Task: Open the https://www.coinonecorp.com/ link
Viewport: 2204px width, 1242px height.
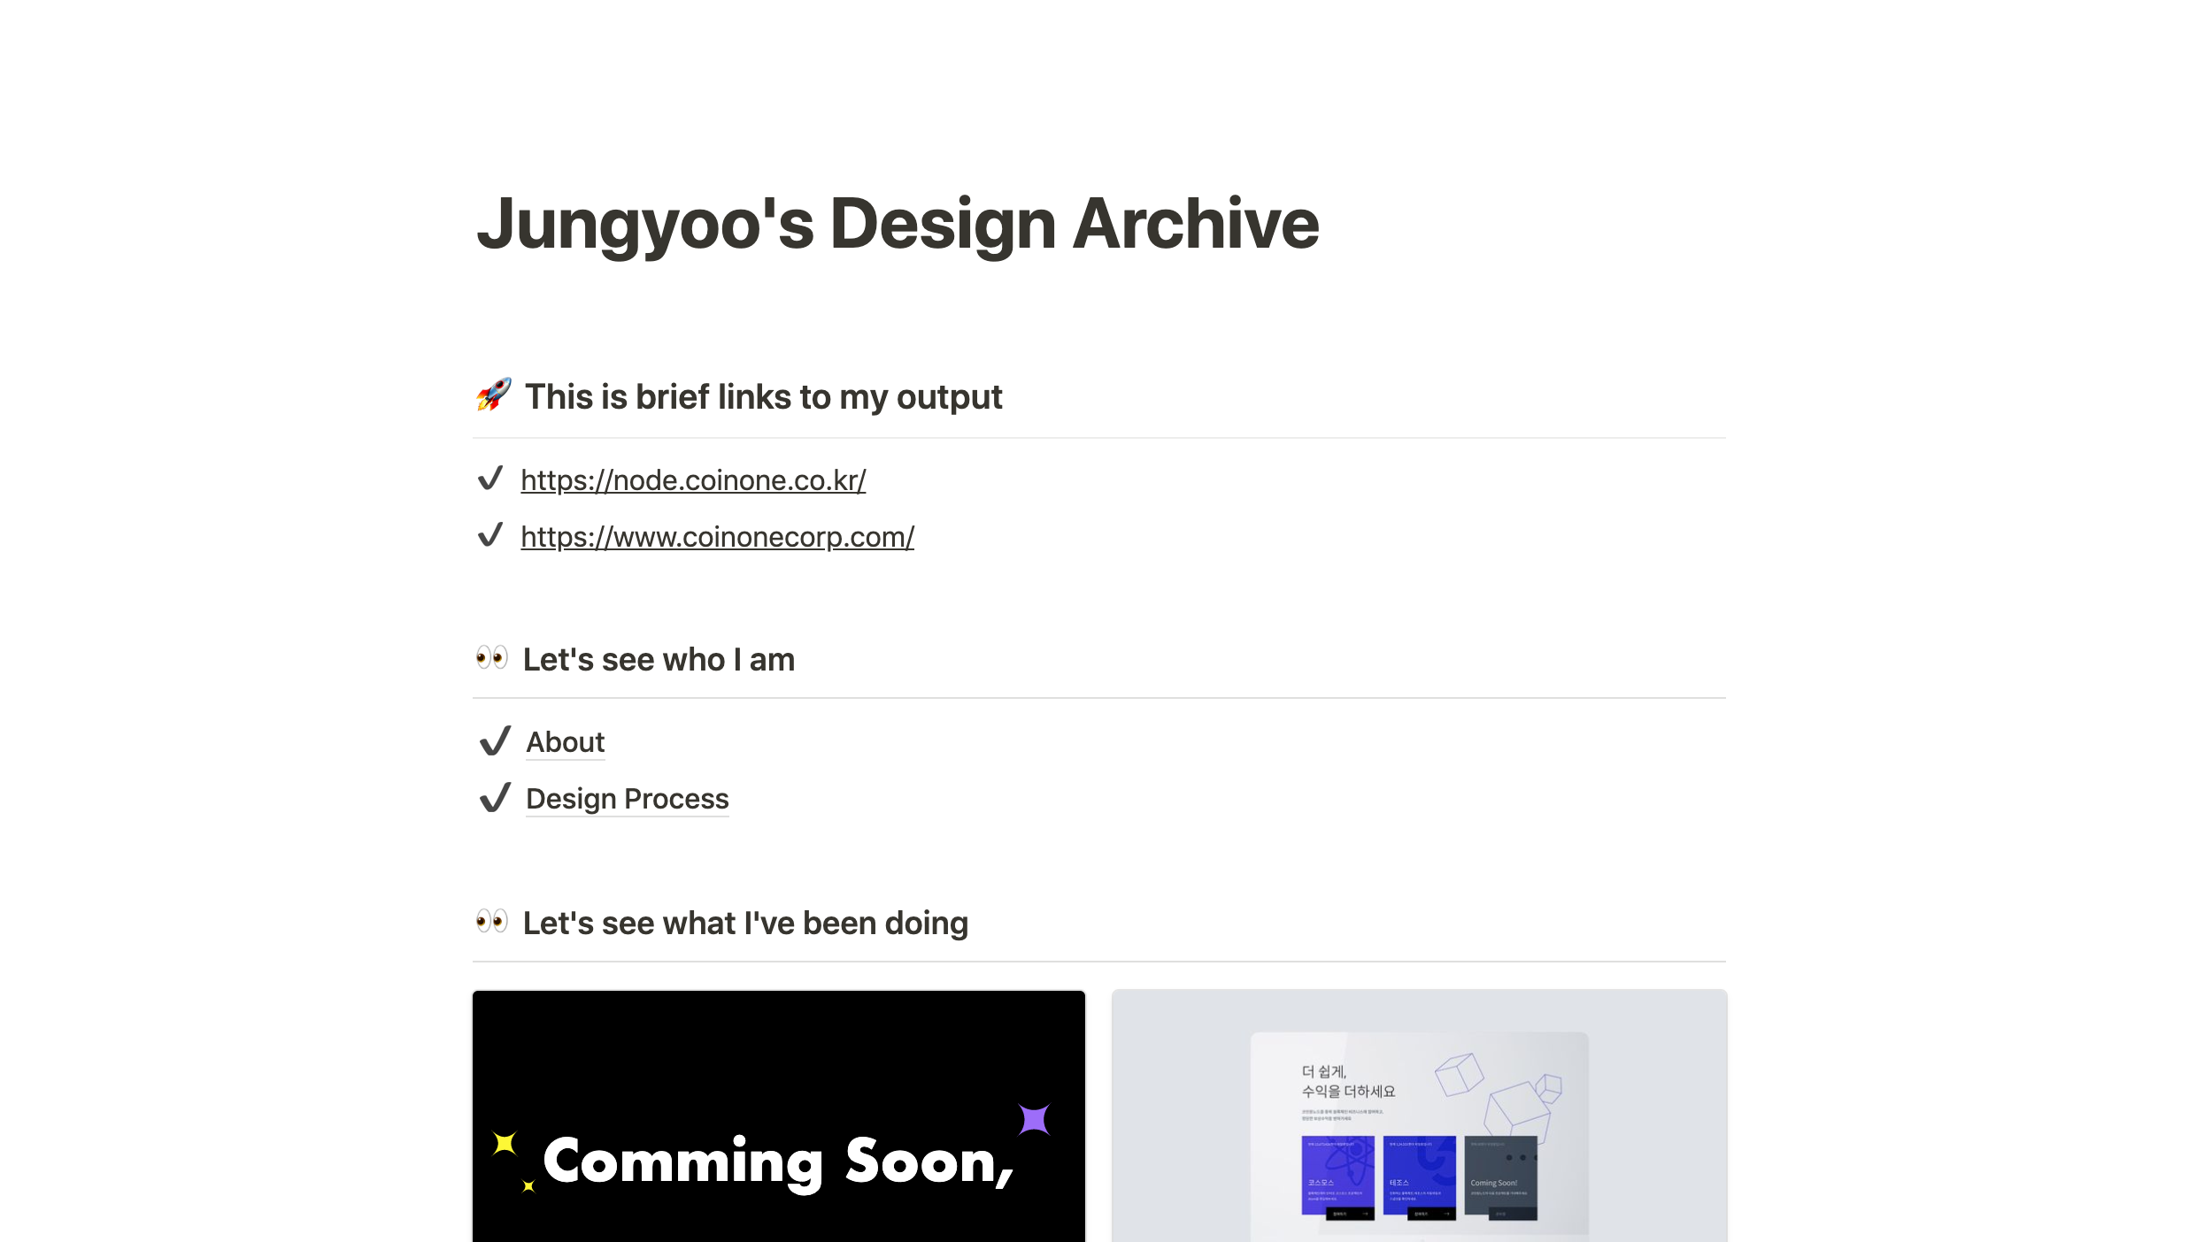Action: point(717,537)
